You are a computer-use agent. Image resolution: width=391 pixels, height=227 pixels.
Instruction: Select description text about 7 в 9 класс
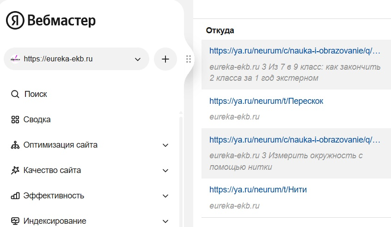click(x=295, y=72)
